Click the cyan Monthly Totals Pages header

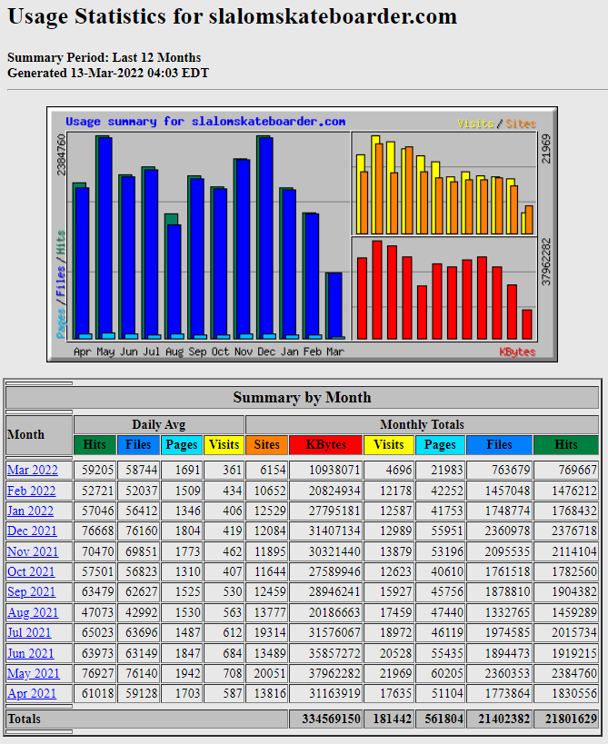(x=440, y=444)
